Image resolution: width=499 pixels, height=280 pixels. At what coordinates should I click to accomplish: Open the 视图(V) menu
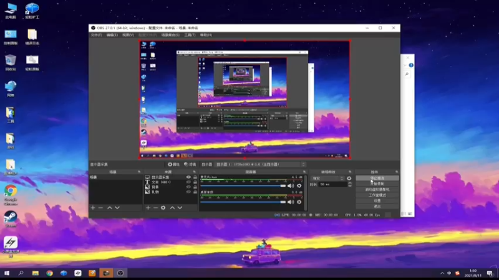click(x=128, y=35)
